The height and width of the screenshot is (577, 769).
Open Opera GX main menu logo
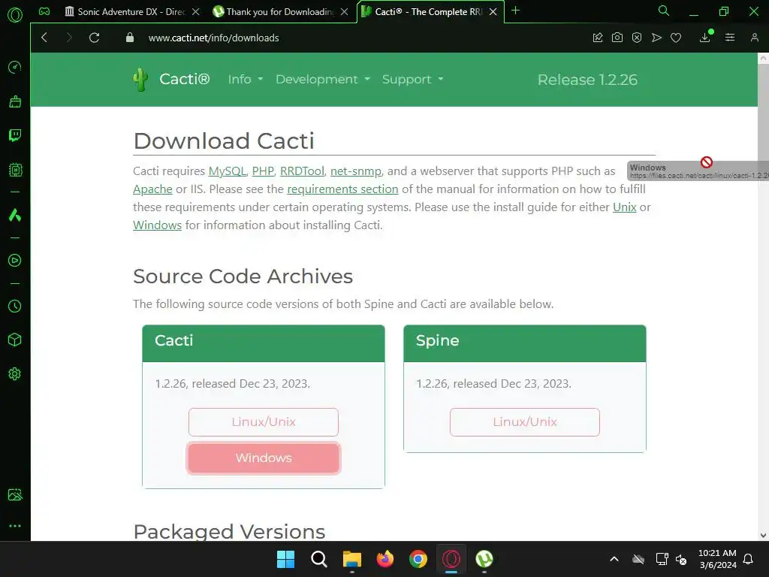(15, 15)
